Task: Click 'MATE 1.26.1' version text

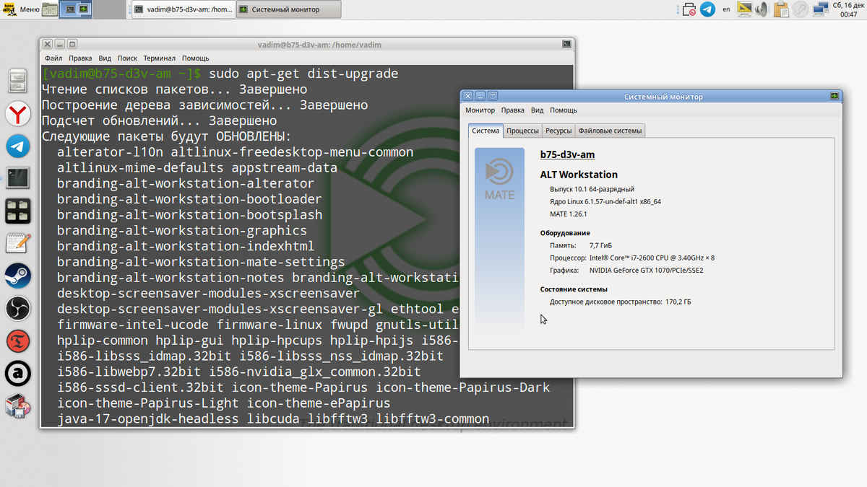Action: click(568, 214)
